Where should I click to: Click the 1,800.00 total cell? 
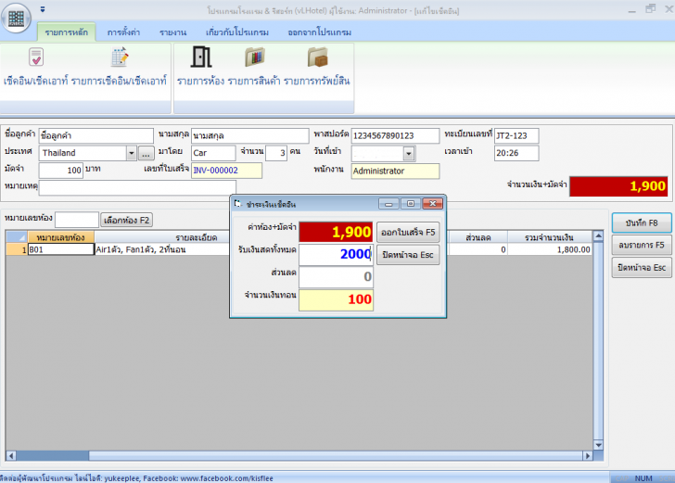(x=550, y=249)
